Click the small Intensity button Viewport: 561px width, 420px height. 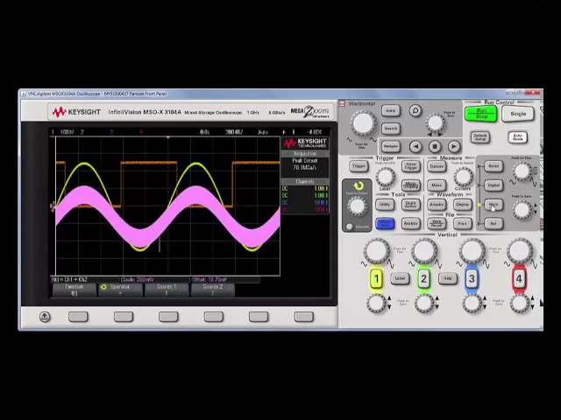point(349,227)
